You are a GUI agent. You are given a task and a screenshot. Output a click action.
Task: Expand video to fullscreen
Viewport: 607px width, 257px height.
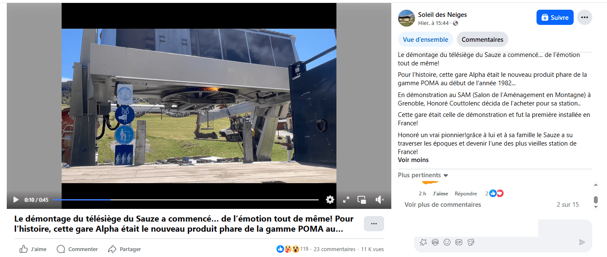tap(346, 200)
